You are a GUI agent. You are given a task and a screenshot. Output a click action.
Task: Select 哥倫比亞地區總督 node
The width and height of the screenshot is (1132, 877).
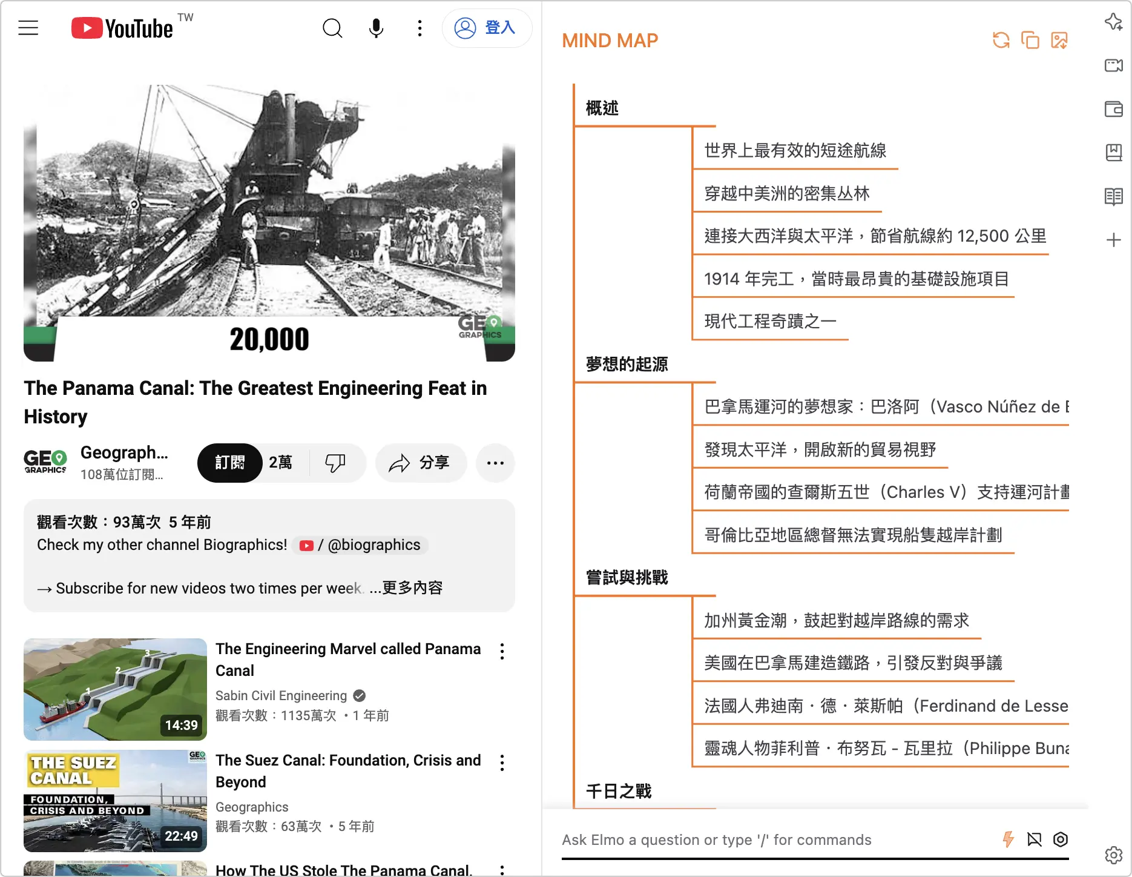[853, 535]
